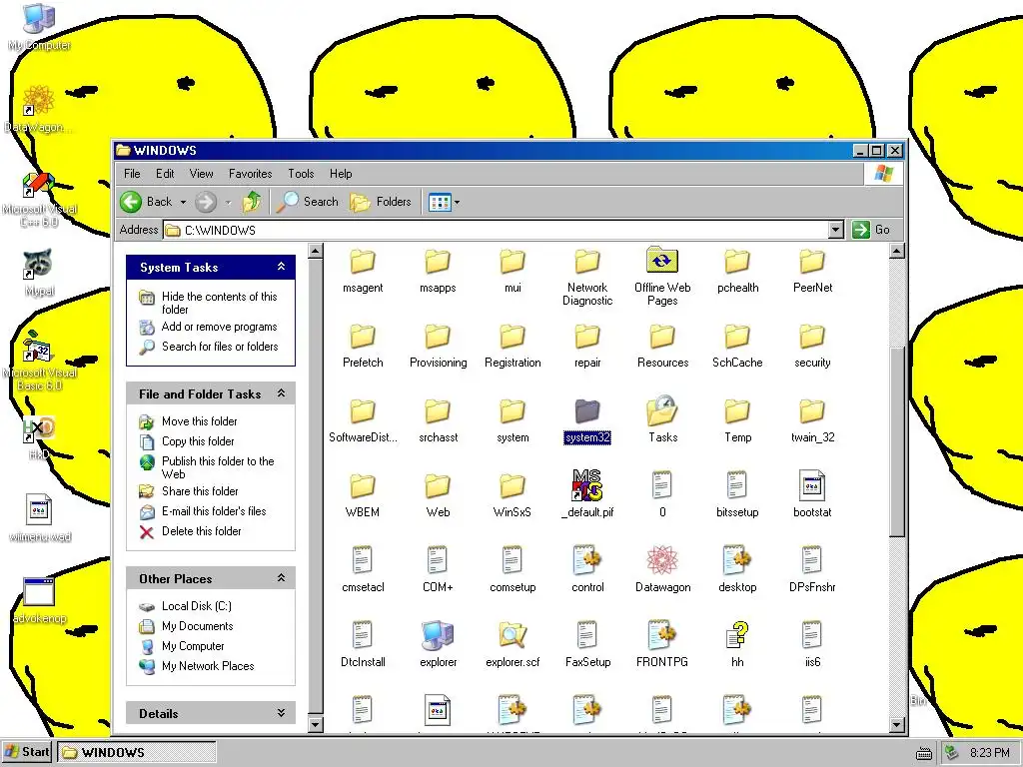Screen dimensions: 1023x767
Task: Click the Search toolbar button
Action: point(307,202)
